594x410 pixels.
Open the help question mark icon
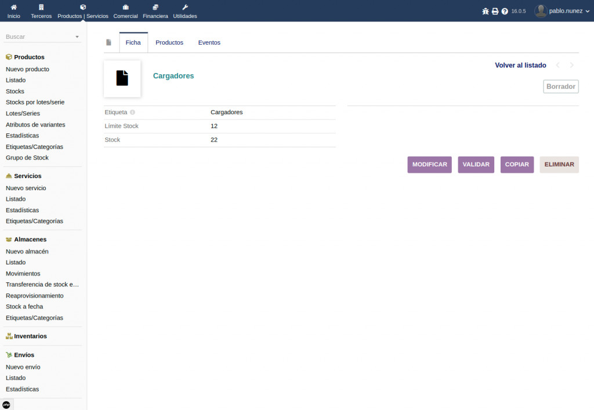pos(505,11)
